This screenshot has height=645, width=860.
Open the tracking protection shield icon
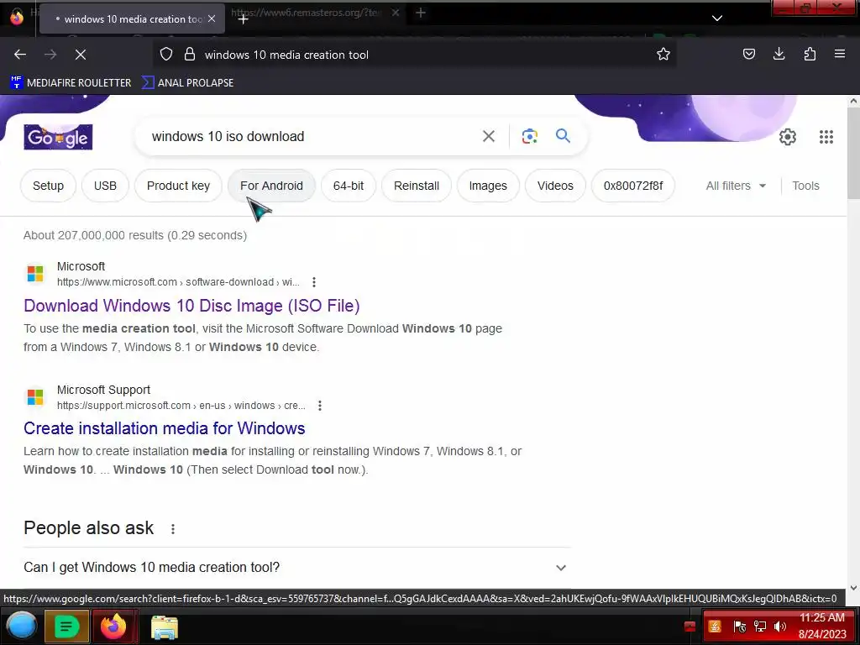[166, 54]
